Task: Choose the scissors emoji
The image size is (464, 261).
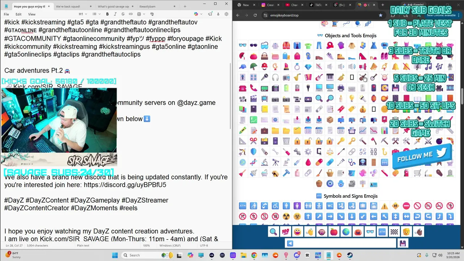Action: 253,141
